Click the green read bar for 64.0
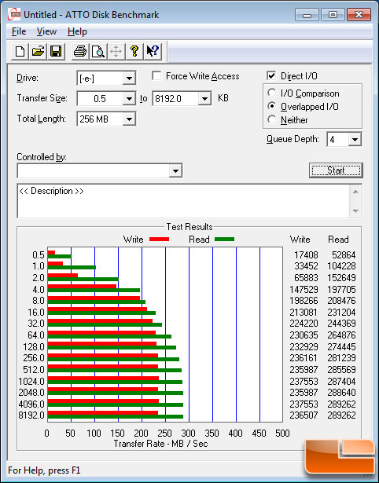 pyautogui.click(x=109, y=336)
